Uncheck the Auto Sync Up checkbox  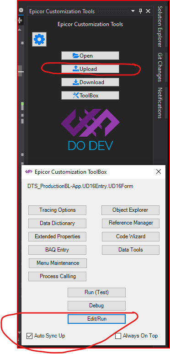[x=30, y=336]
